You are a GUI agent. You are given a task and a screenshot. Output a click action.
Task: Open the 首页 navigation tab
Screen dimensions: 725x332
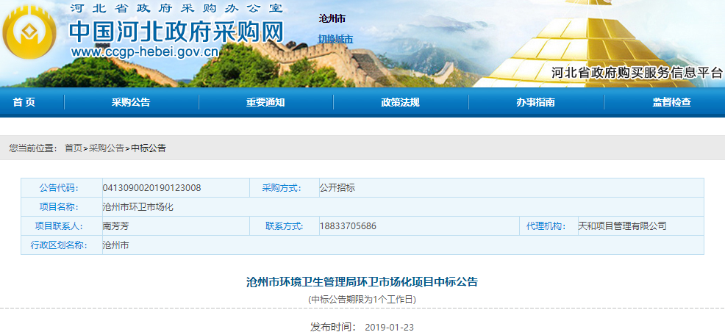click(24, 103)
